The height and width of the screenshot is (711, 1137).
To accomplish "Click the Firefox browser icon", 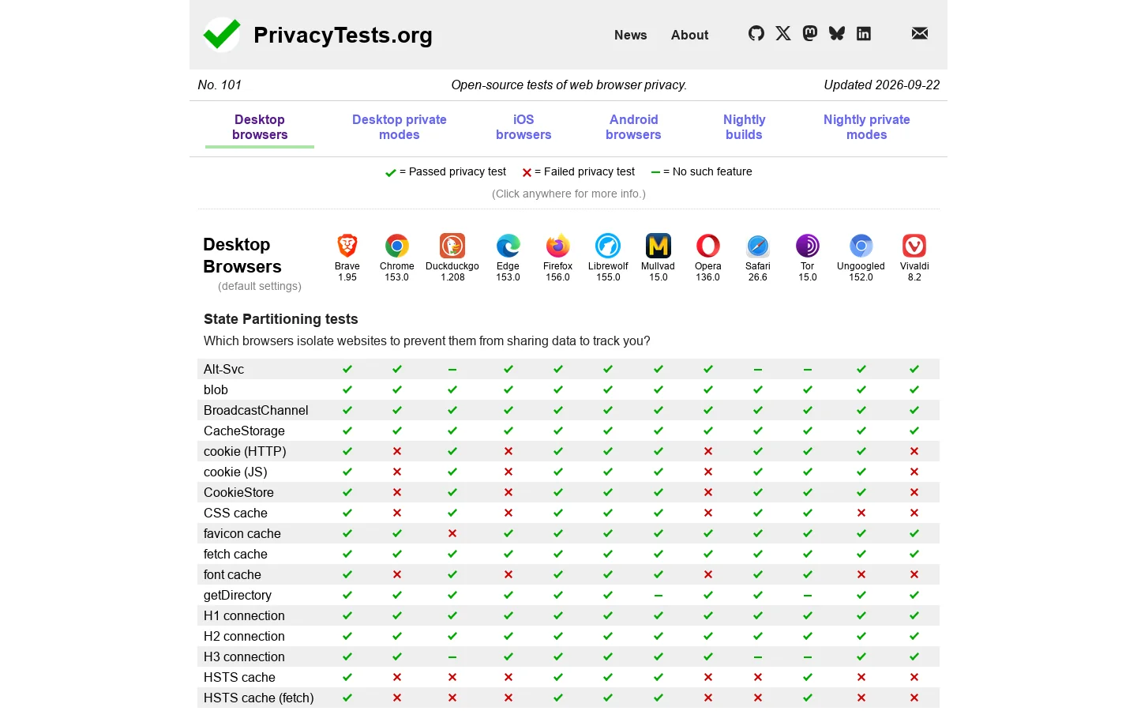I will pos(558,246).
